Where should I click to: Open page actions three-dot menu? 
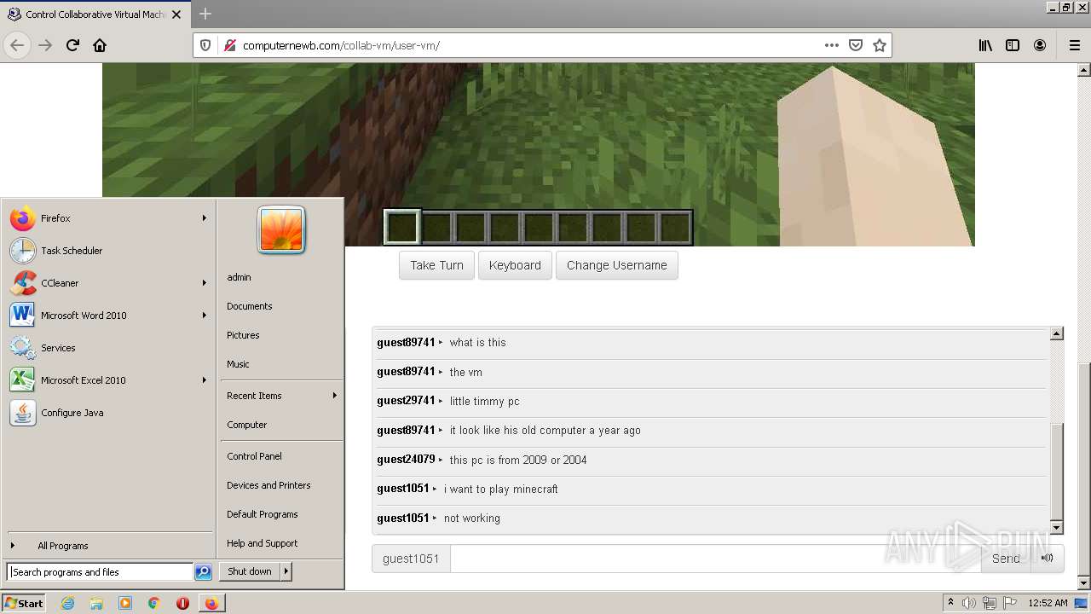(832, 45)
